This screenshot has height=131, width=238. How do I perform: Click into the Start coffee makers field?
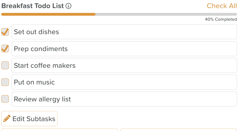pyautogui.click(x=124, y=65)
